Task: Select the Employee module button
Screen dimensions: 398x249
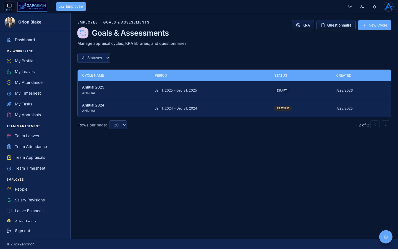Action: (x=71, y=6)
